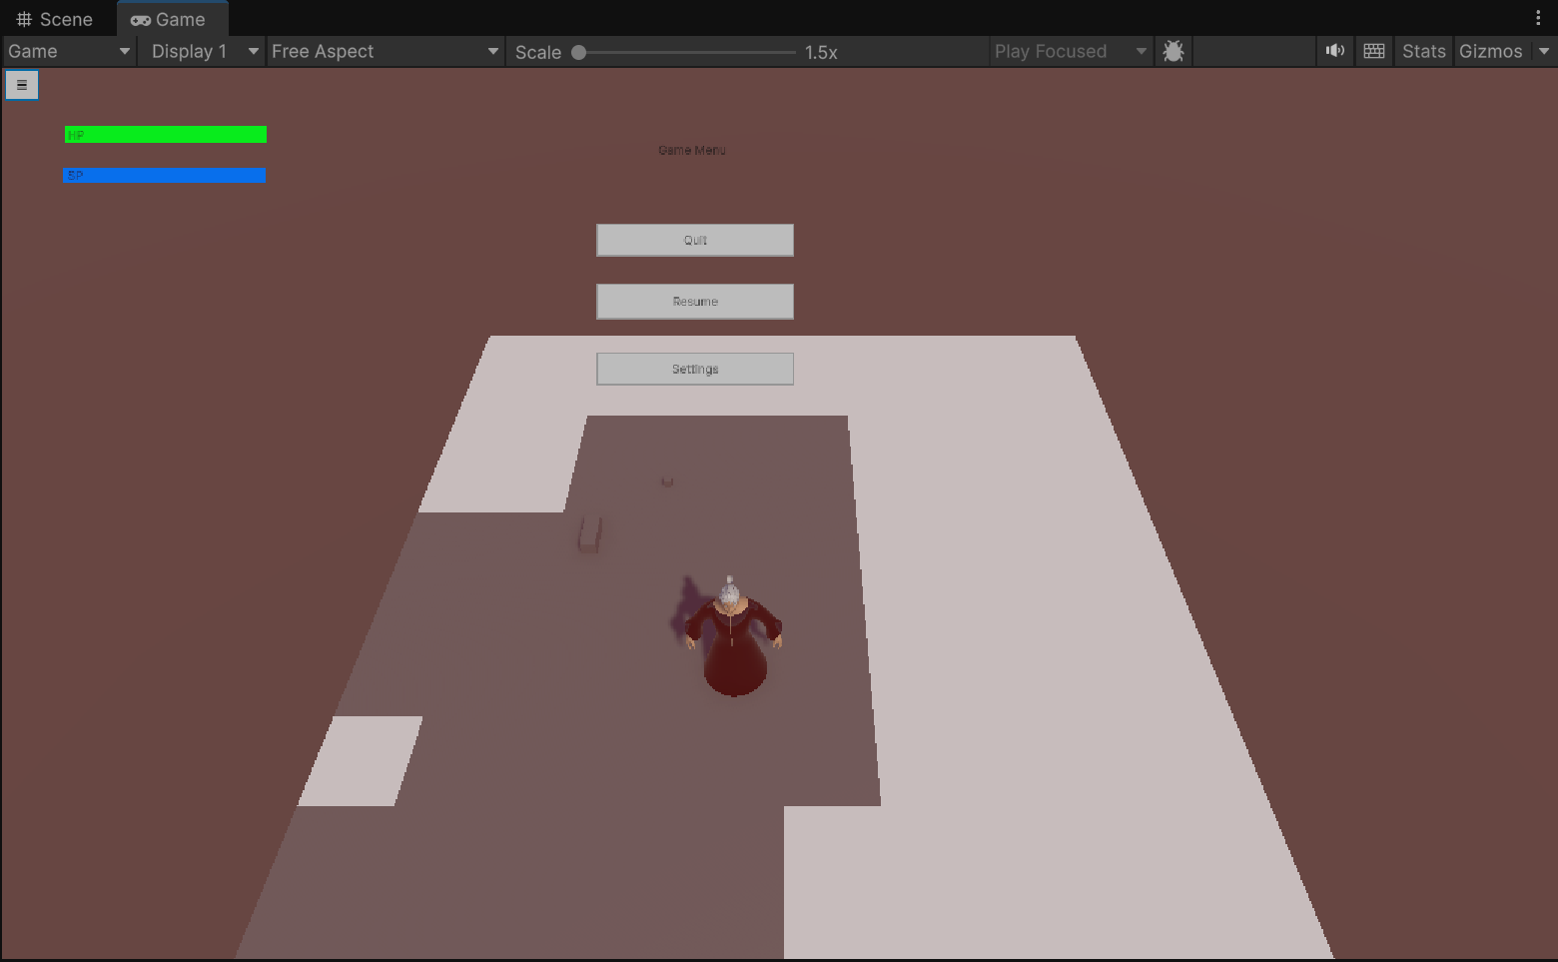1558x962 pixels.
Task: Toggle the keyboard shortcuts icon
Action: 1374,51
